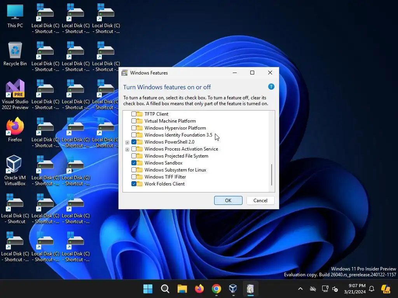Expand Windows Process Activation Service node
398x298 pixels.
coord(127,149)
